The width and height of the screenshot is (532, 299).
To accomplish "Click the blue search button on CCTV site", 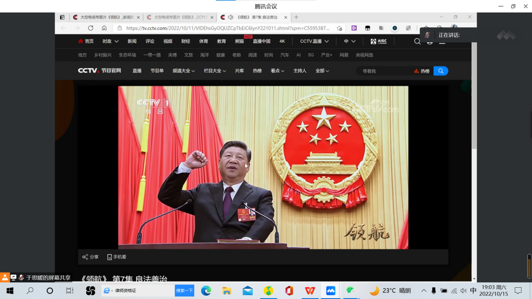I will [x=440, y=71].
